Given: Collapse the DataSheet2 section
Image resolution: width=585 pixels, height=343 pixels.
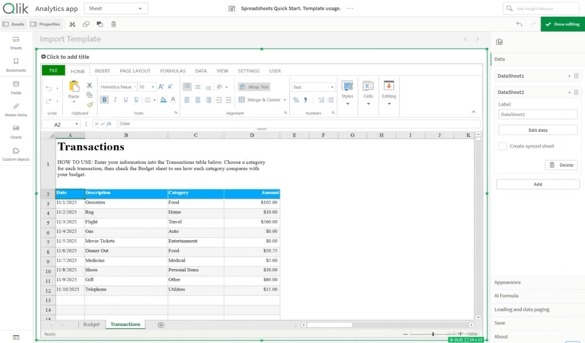Looking at the screenshot, I should [x=569, y=92].
